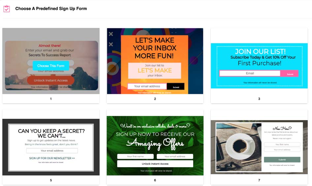This screenshot has height=186, width=312.
Task: Select the Can You Keep A Secret form
Action: point(51,147)
